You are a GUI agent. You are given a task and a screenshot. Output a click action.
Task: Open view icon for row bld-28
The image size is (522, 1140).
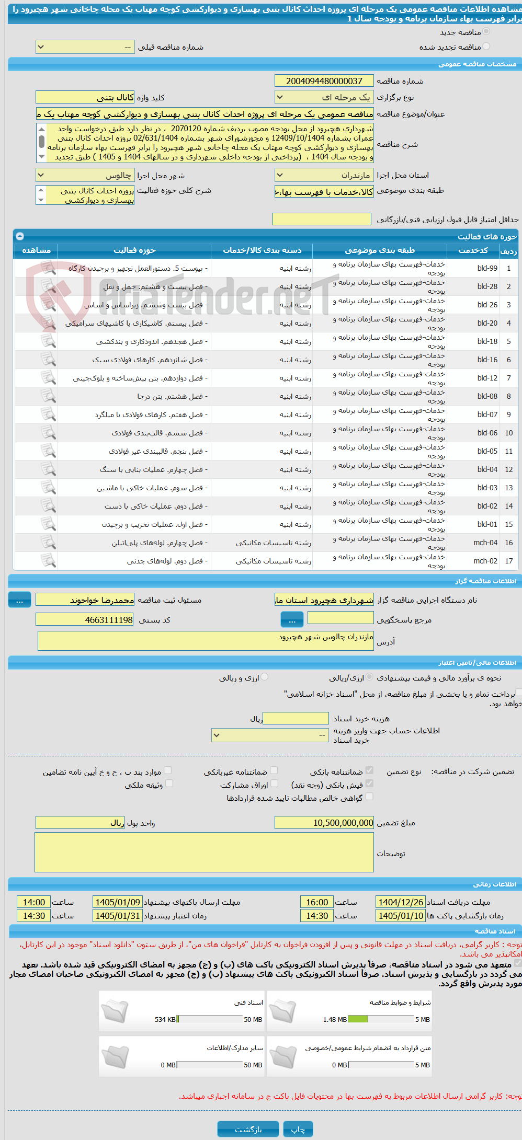tap(48, 286)
